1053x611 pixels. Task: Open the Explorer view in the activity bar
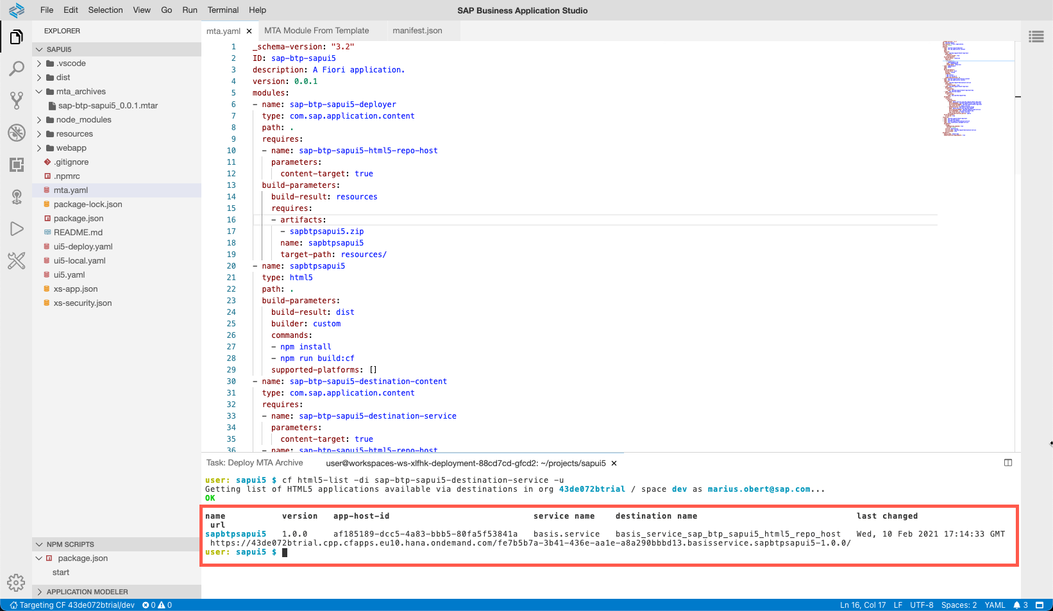point(17,37)
